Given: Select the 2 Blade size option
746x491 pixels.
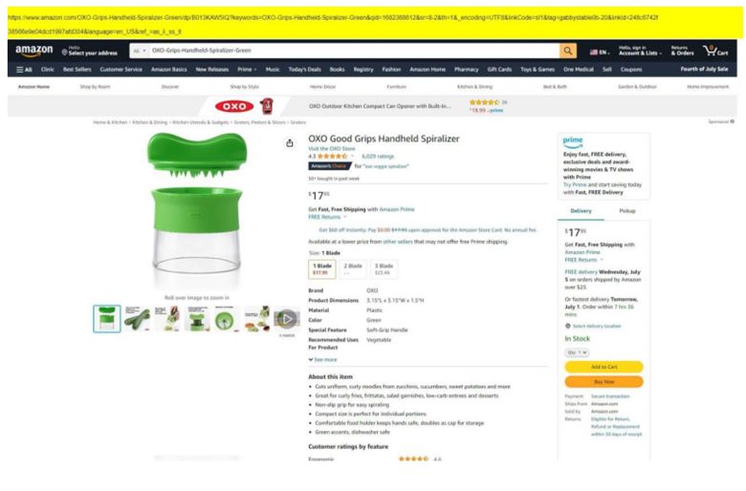Looking at the screenshot, I should [x=353, y=269].
